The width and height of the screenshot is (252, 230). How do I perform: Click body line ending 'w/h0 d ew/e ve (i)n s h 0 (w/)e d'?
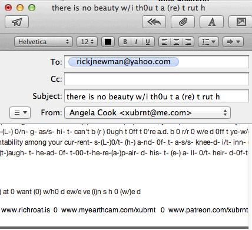pos(70,192)
